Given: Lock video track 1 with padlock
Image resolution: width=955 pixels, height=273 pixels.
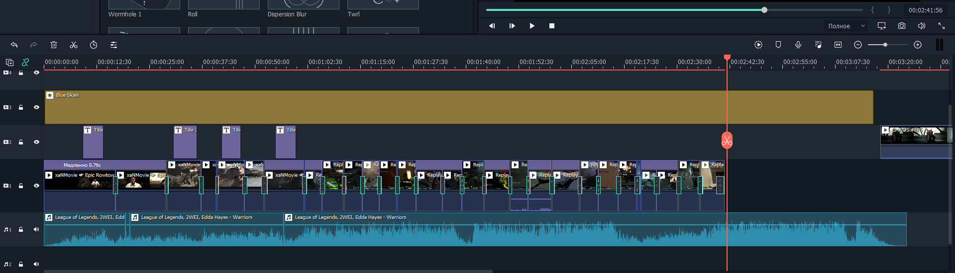Looking at the screenshot, I should 21,186.
